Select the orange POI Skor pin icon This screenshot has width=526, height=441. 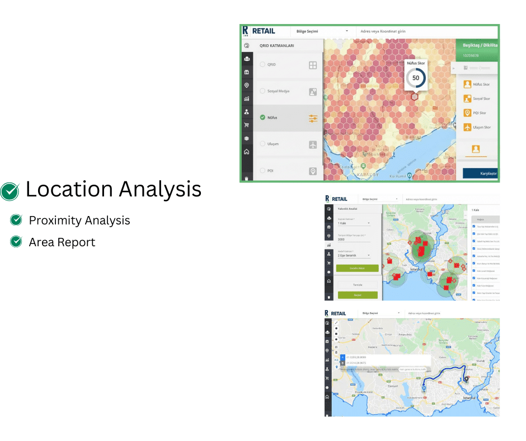click(x=467, y=112)
